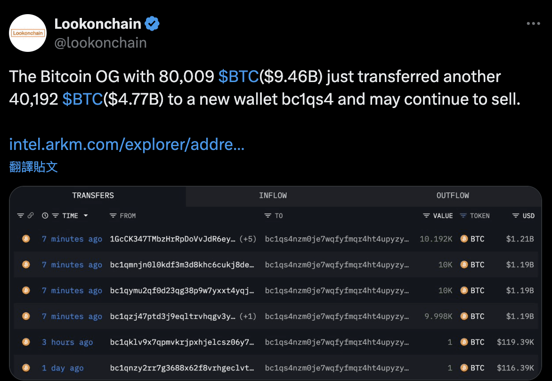Click the first $BTC cashtag
This screenshot has width=552, height=381.
point(238,76)
